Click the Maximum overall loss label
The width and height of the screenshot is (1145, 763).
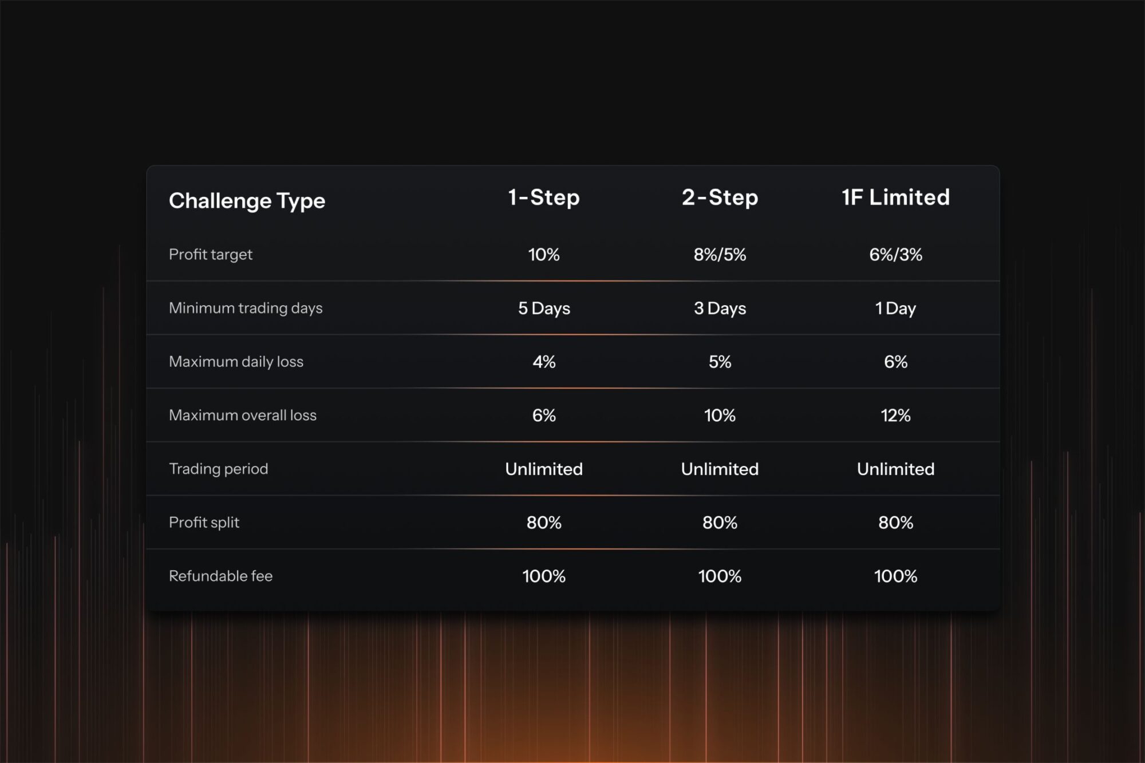pyautogui.click(x=243, y=415)
